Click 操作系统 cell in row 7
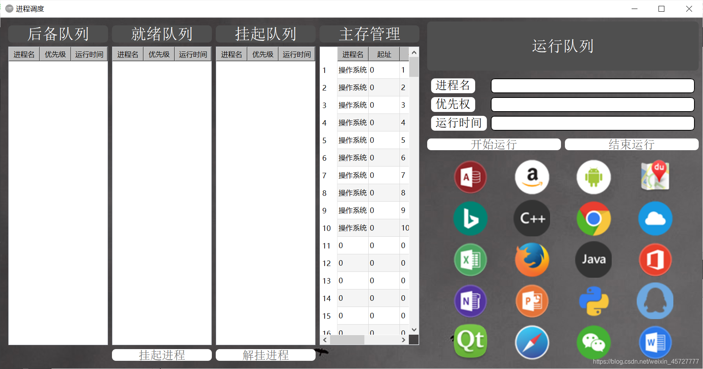 (353, 175)
